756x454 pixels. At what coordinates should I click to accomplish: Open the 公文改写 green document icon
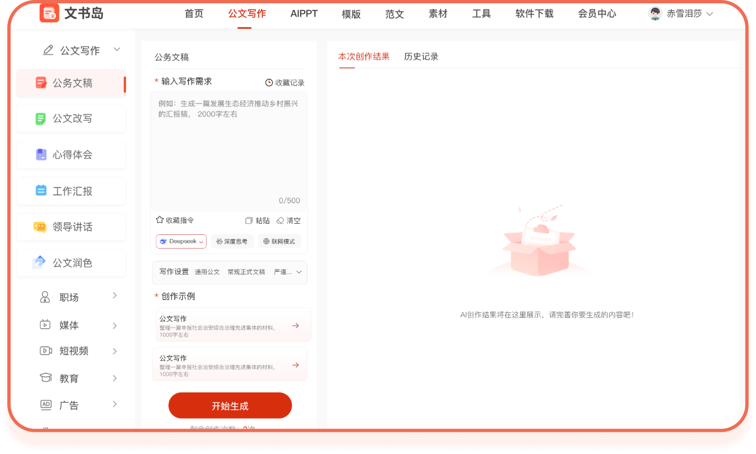coord(41,118)
